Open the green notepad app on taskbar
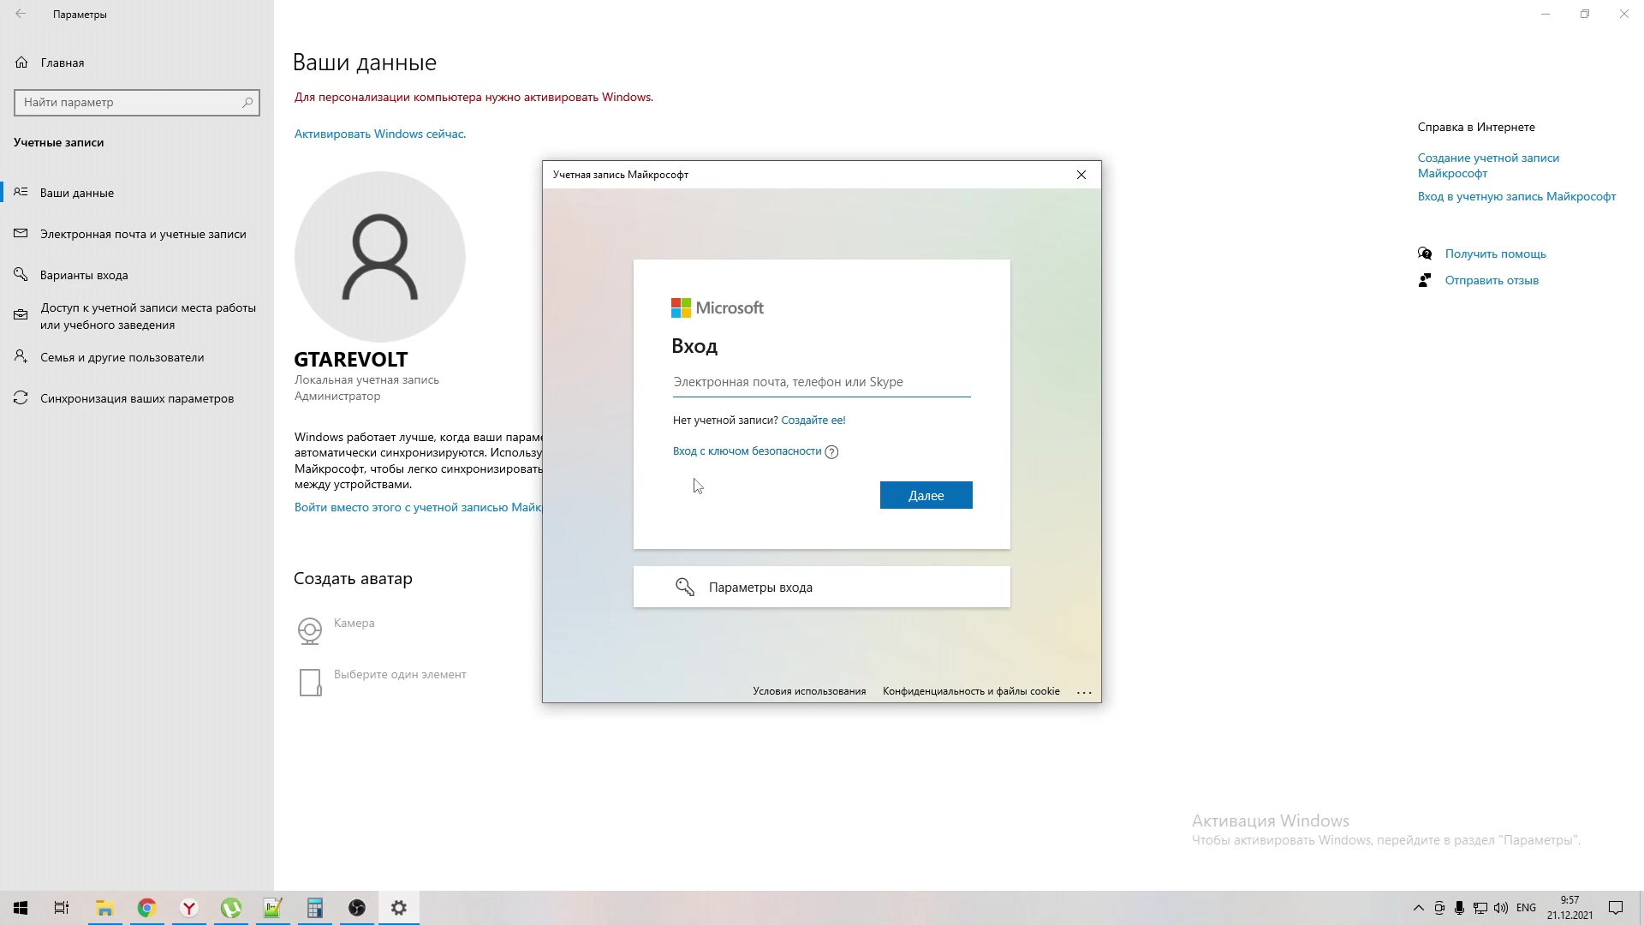The height and width of the screenshot is (925, 1644). pos(272,908)
